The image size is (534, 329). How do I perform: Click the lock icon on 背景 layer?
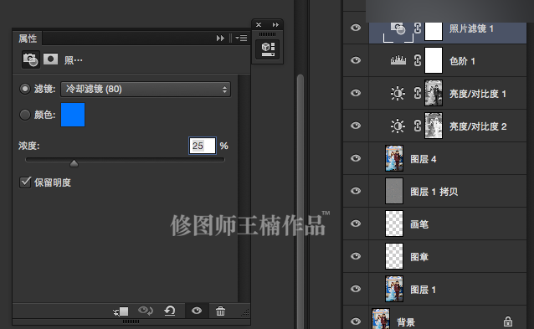click(508, 321)
